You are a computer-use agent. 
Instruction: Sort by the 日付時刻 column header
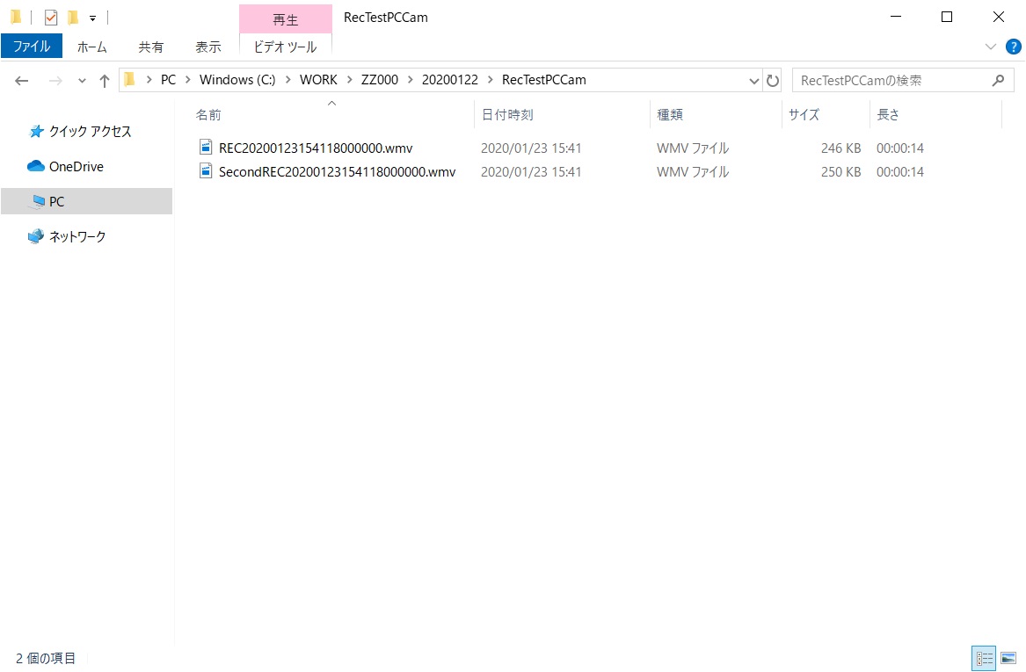click(507, 114)
